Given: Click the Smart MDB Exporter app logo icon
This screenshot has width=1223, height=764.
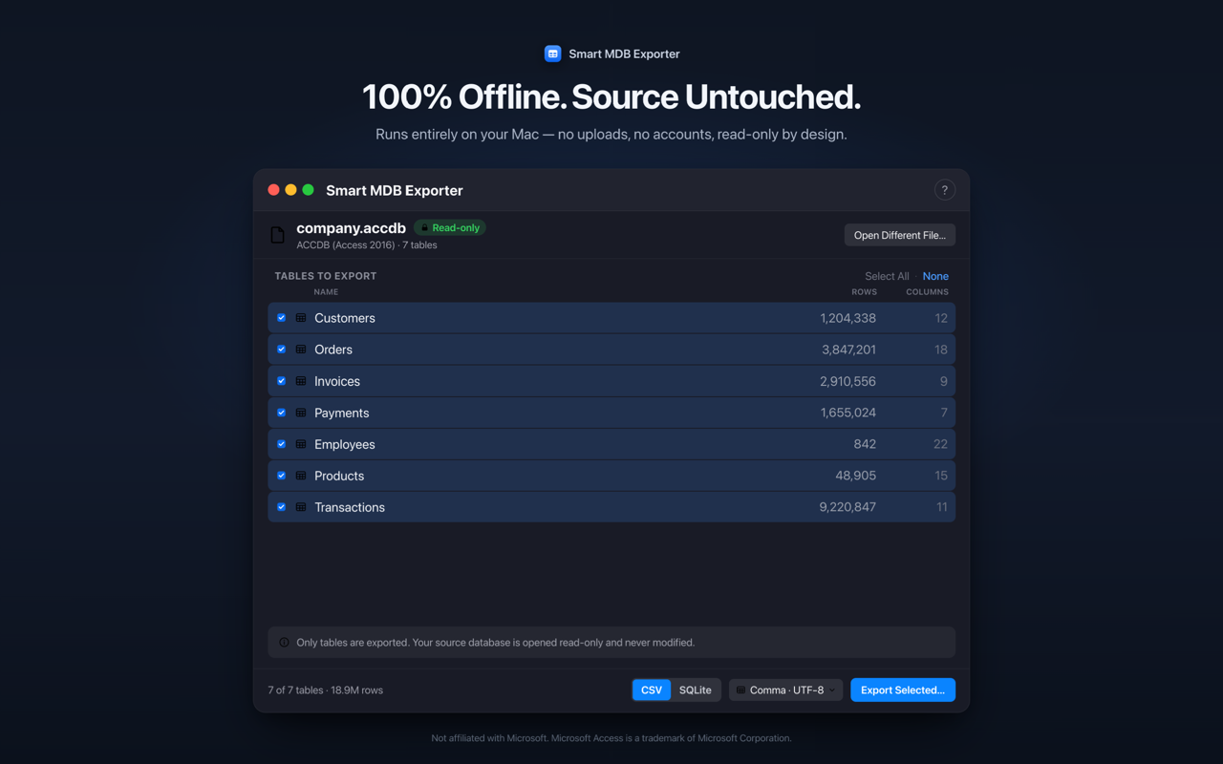Looking at the screenshot, I should (x=552, y=53).
